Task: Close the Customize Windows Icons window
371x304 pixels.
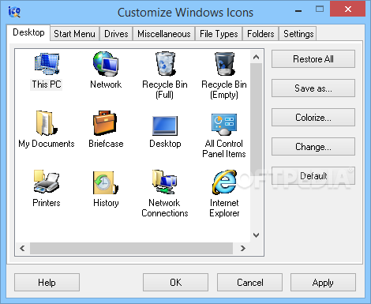Action: tap(348, 9)
